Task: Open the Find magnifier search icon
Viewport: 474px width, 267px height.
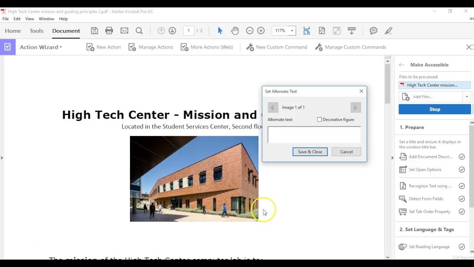Action: [139, 31]
